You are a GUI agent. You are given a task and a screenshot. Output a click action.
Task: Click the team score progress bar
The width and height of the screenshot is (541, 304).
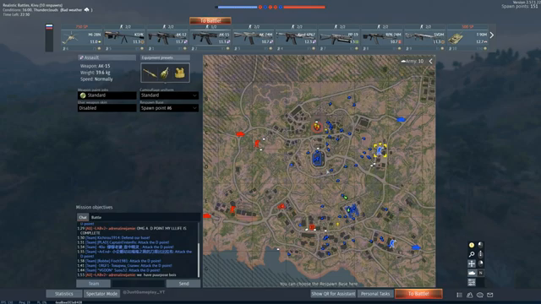(x=270, y=7)
